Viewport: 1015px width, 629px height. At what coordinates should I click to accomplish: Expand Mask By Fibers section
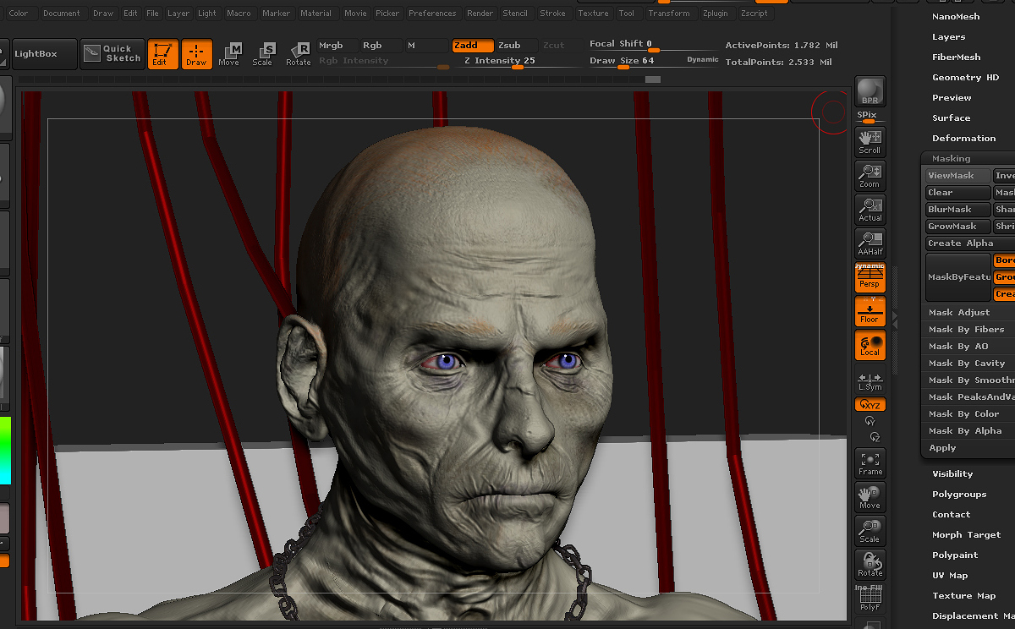click(968, 329)
